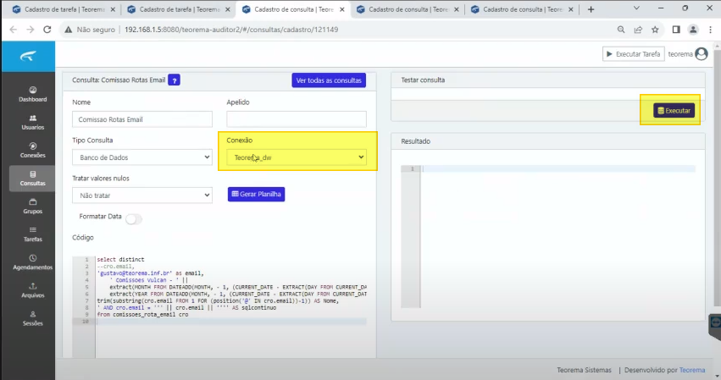Click the blue help question-mark icon
The height and width of the screenshot is (380, 721).
pos(174,80)
